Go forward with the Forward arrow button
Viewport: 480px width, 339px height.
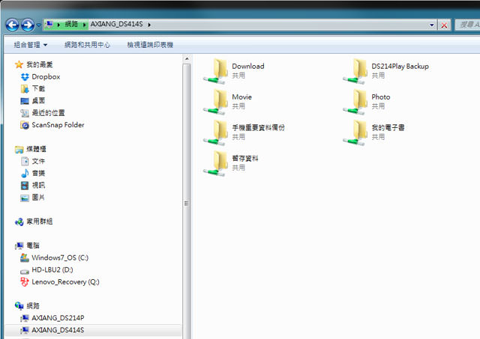[x=28, y=25]
